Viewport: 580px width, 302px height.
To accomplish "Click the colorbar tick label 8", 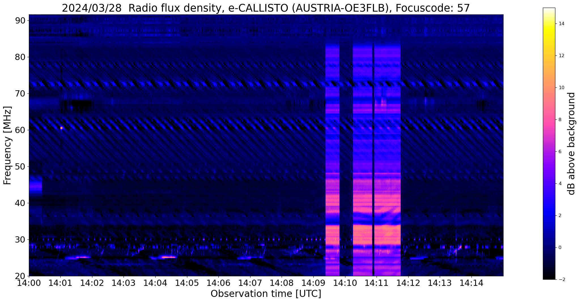I will pos(560,120).
